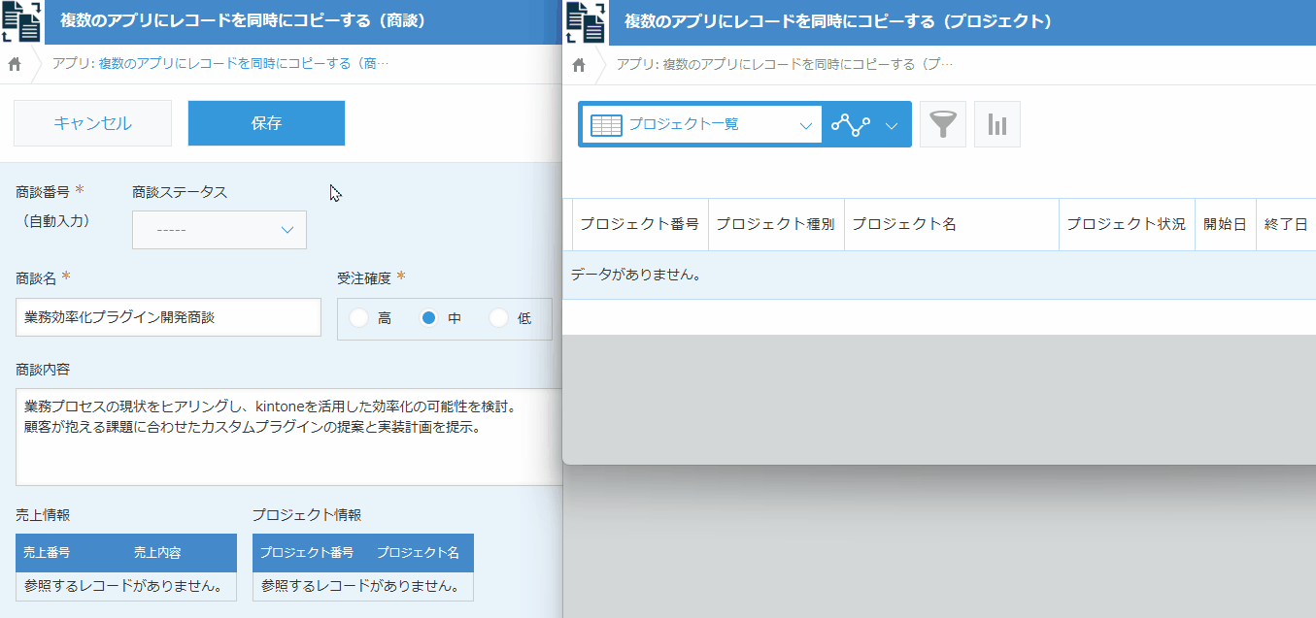Viewport: 1316px width, 618px height.
Task: Save the record with 保存
Action: point(266,123)
